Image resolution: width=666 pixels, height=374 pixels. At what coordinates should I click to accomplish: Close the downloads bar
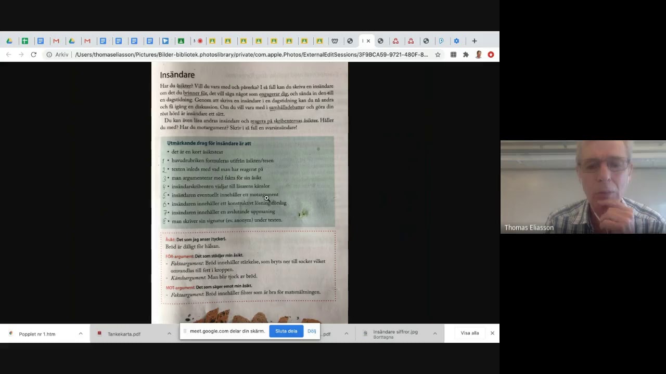(492, 333)
